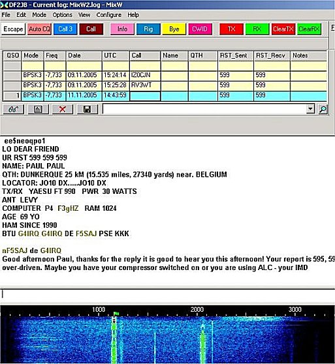The height and width of the screenshot is (364, 335).
Task: Click the QTH column header
Action: point(203,55)
